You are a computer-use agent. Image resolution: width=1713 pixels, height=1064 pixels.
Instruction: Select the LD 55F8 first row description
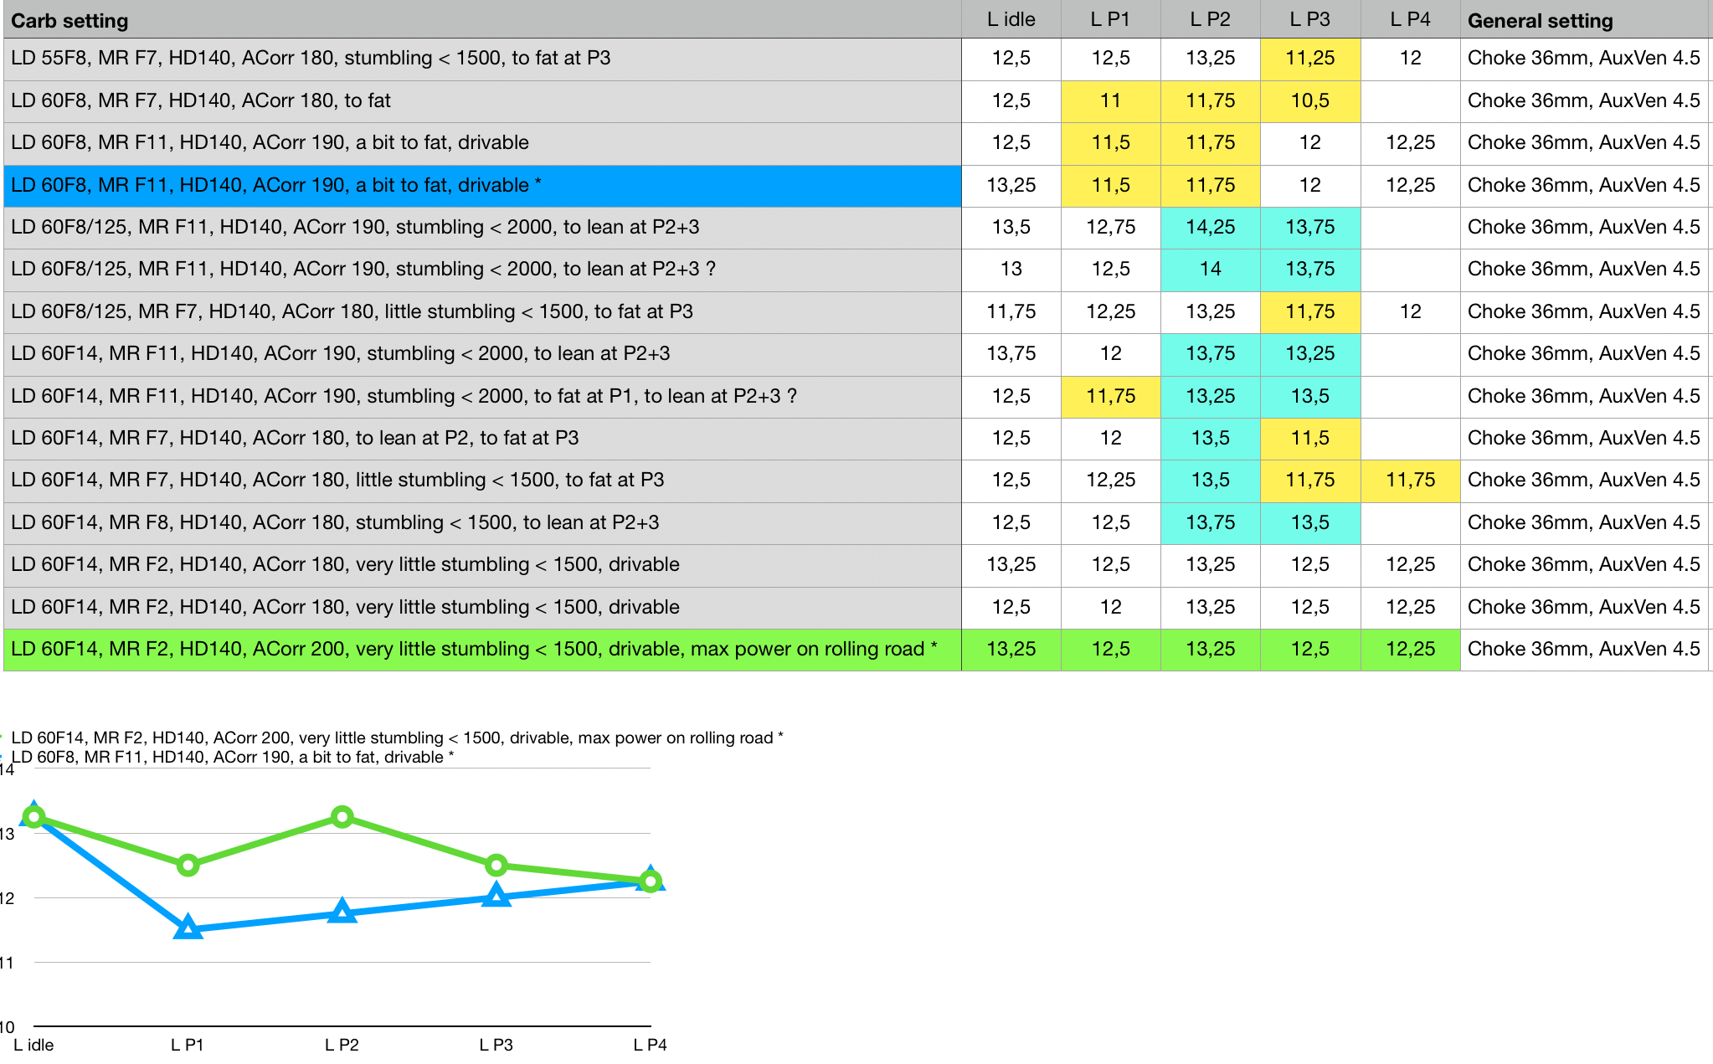pyautogui.click(x=311, y=58)
